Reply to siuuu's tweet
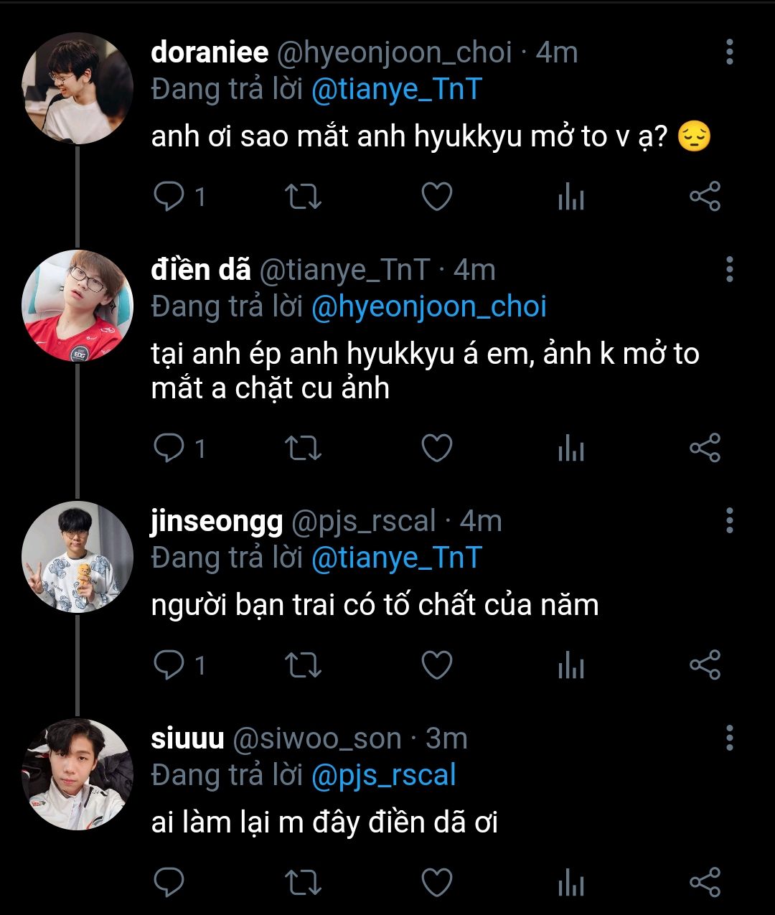 coord(169,882)
